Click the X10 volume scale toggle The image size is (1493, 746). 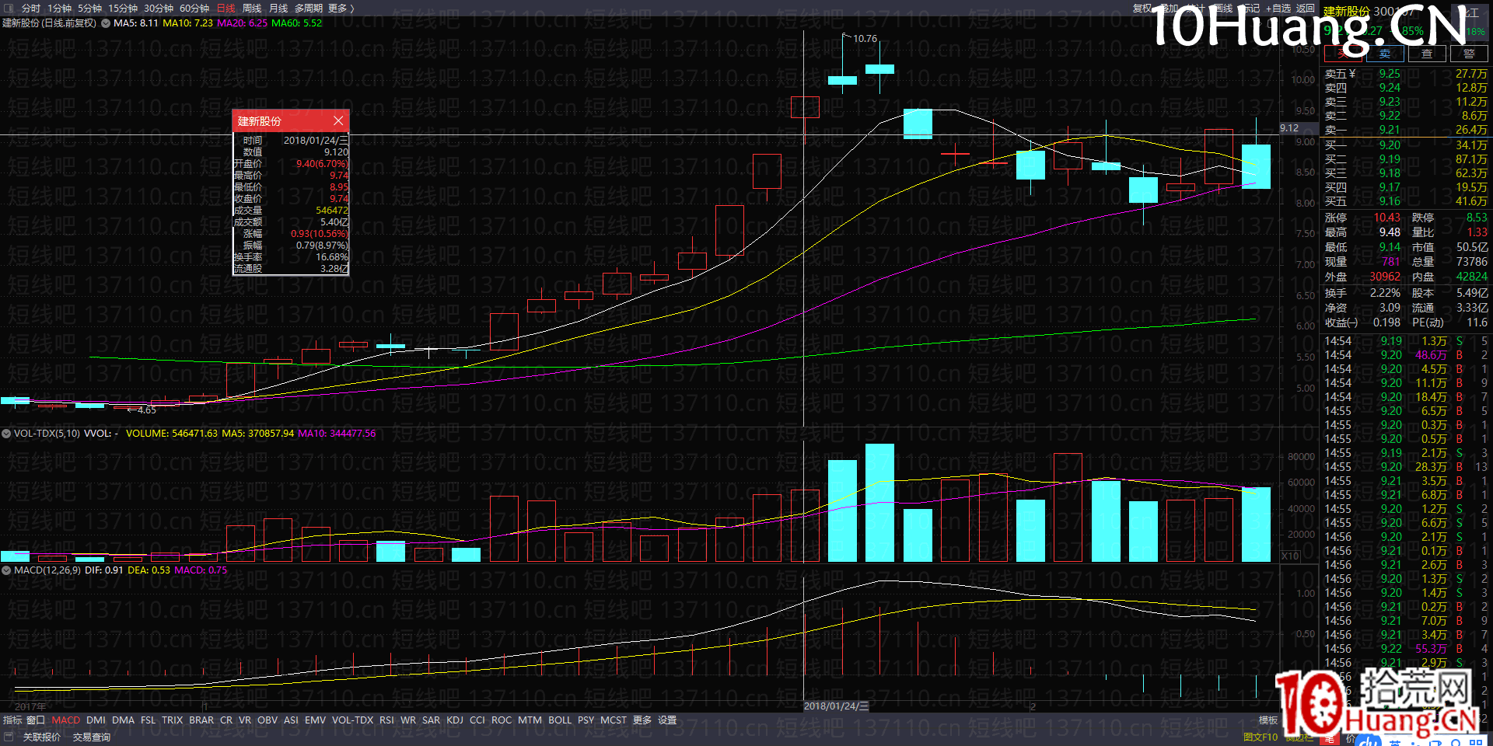point(1290,556)
